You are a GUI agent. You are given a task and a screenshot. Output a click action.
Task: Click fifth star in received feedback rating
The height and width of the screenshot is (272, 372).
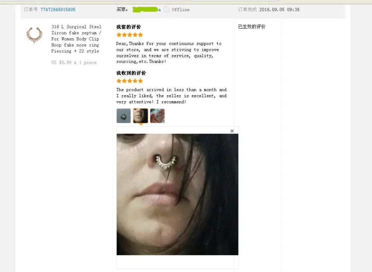pos(141,81)
